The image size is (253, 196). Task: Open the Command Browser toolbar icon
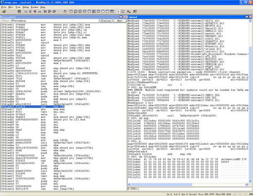coord(112,12)
